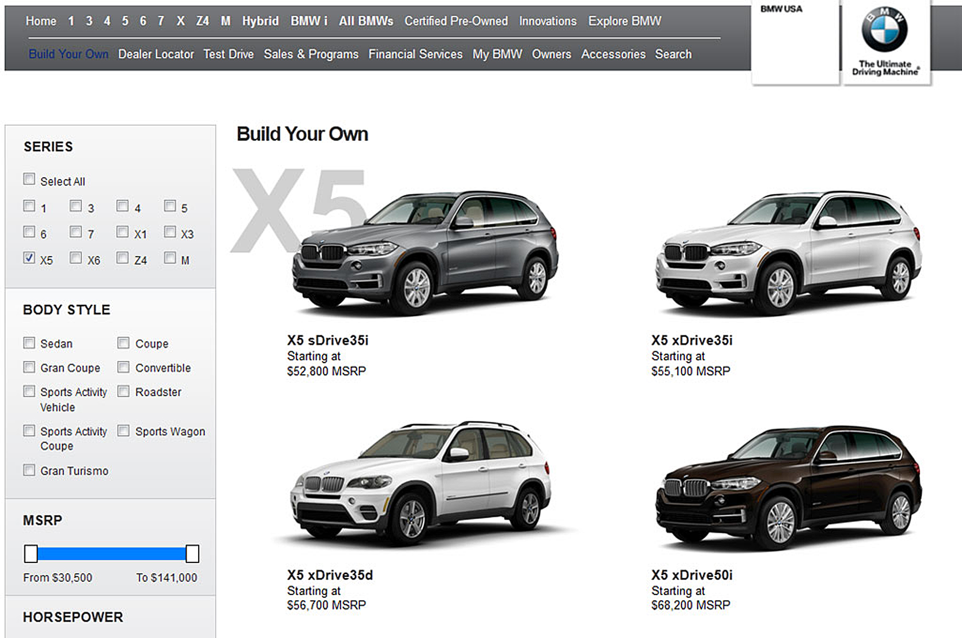962x638 pixels.
Task: Open Dealer Locator
Action: click(x=156, y=54)
